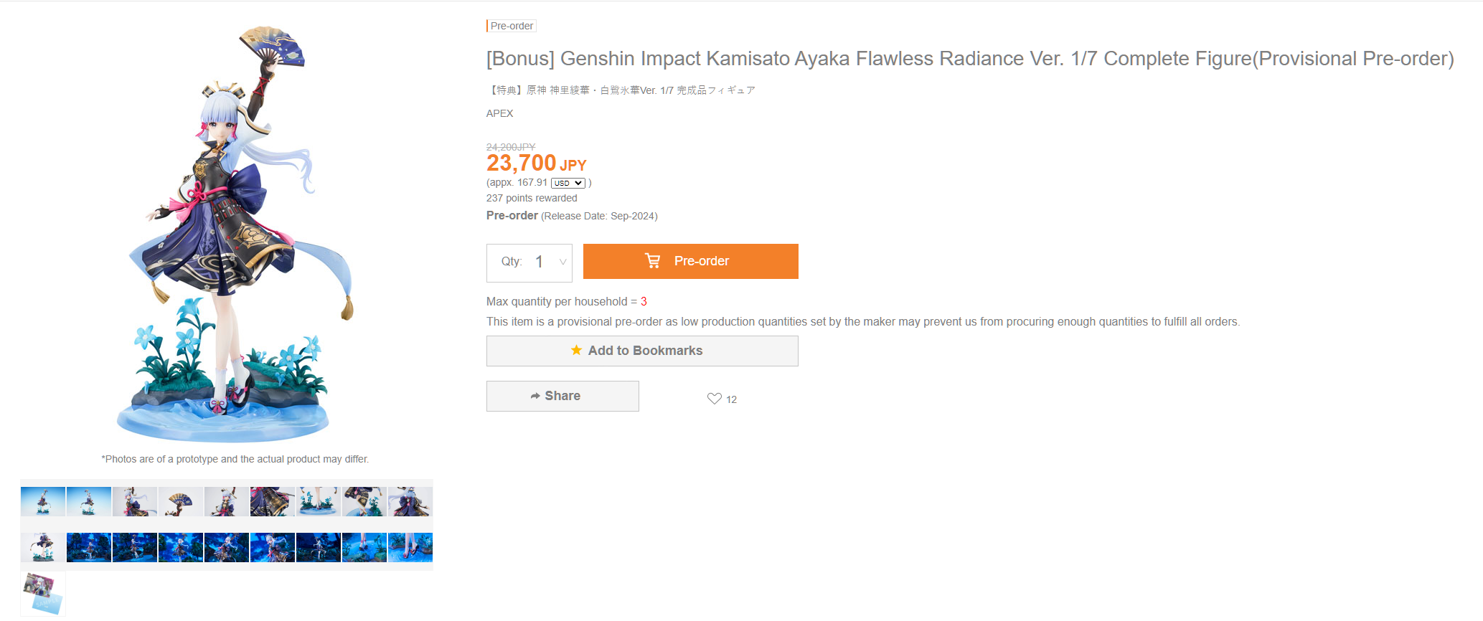Open the figure on white background with rocks thumbnail
Screen dimensions: 1483x621
coord(43,547)
